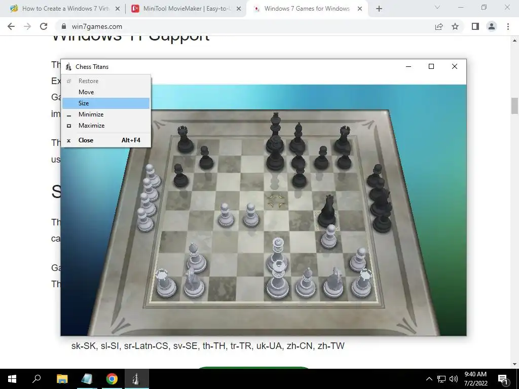Click the Chess Titans taskbar icon

click(x=136, y=379)
